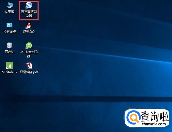The height and width of the screenshot is (132, 172).
Task: Select the 此电脑 desktop icon
Action: (9, 5)
